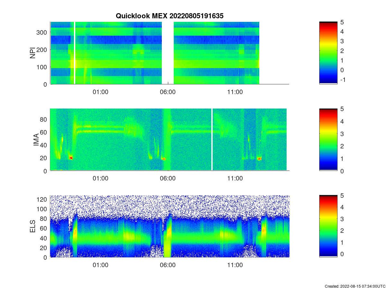Click the 40 tick on ELS y-axis

coord(44,238)
